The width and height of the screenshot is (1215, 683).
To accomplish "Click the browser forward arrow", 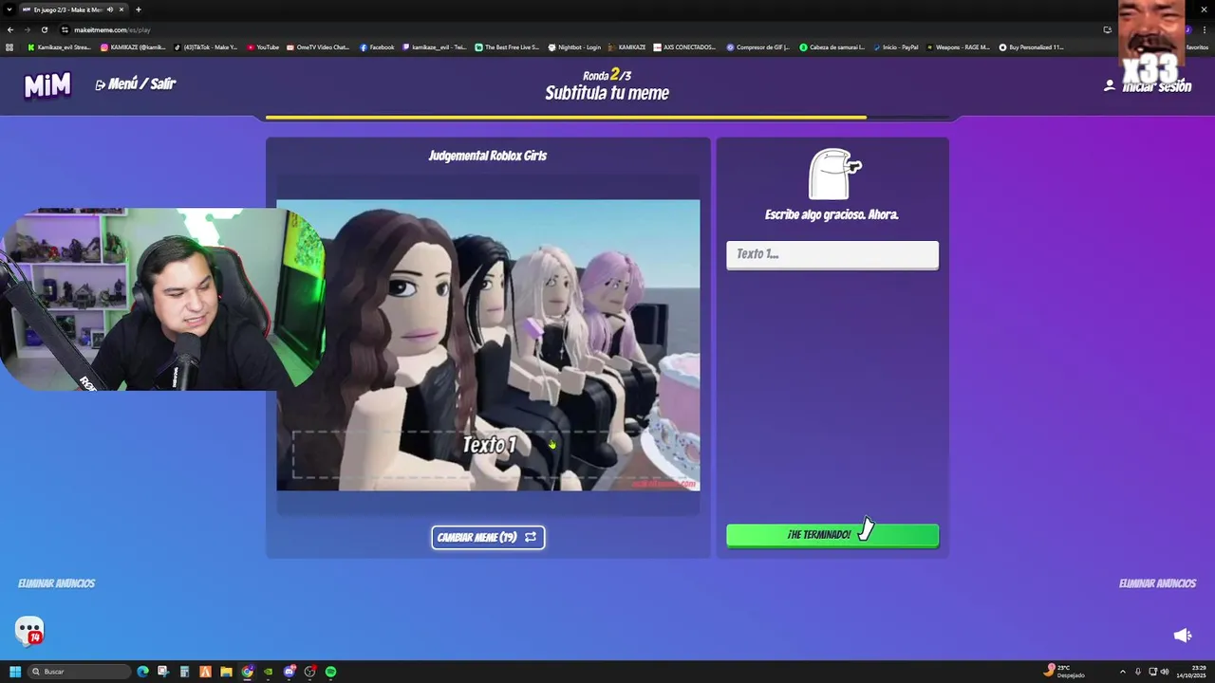I will [28, 29].
